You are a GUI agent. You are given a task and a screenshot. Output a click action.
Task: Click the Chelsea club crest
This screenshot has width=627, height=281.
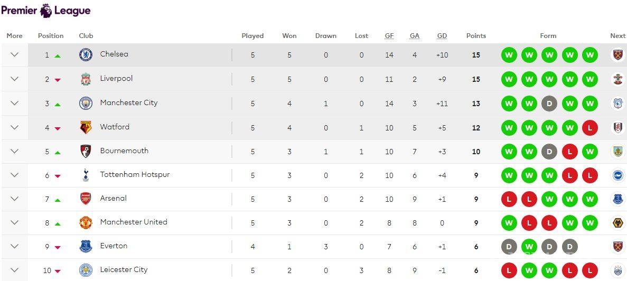coord(86,54)
